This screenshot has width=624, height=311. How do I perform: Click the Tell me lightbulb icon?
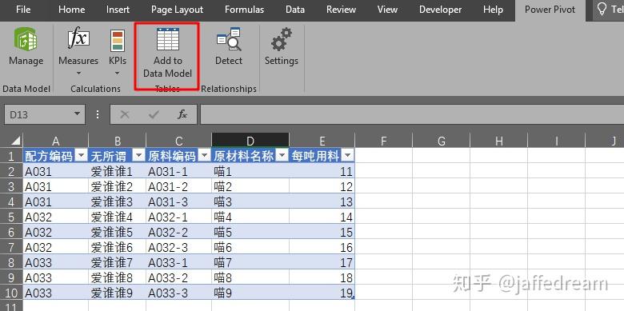[602, 10]
